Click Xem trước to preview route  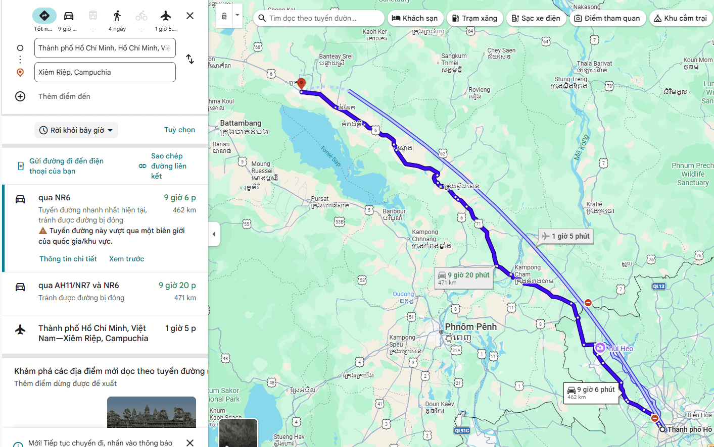tap(127, 259)
